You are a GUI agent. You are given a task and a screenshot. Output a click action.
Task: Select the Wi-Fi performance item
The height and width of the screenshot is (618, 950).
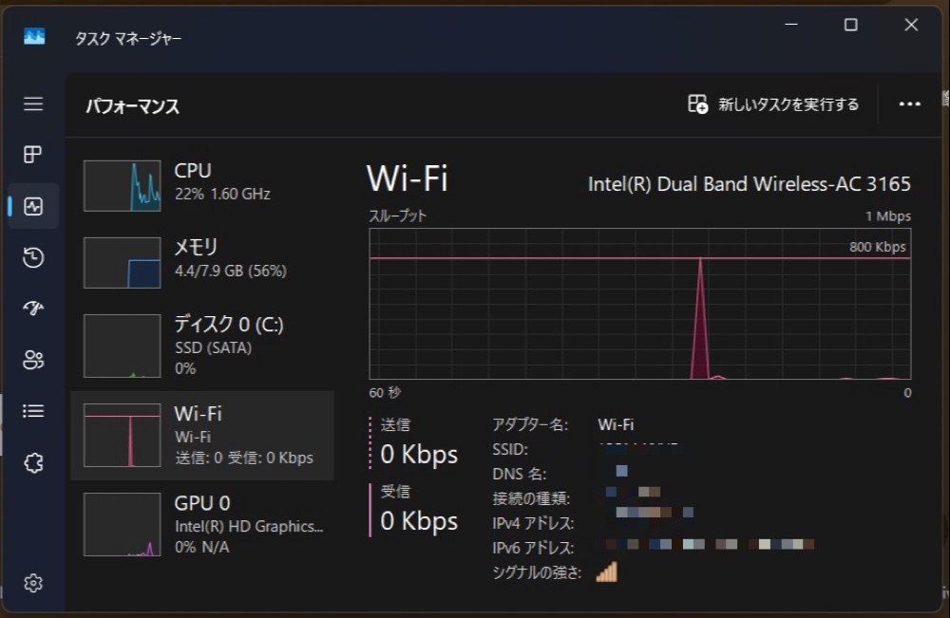click(202, 435)
